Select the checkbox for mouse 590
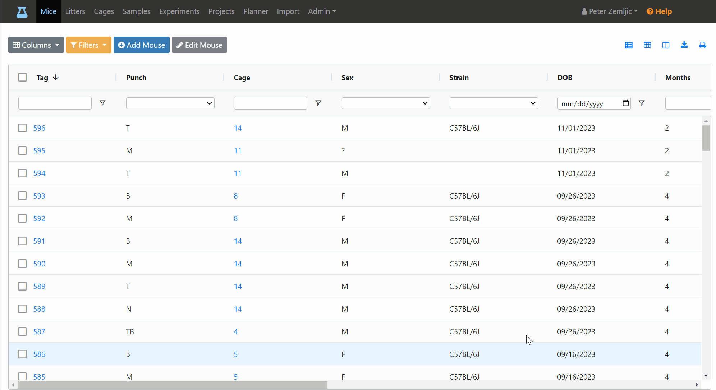The image size is (716, 390). coord(22,264)
